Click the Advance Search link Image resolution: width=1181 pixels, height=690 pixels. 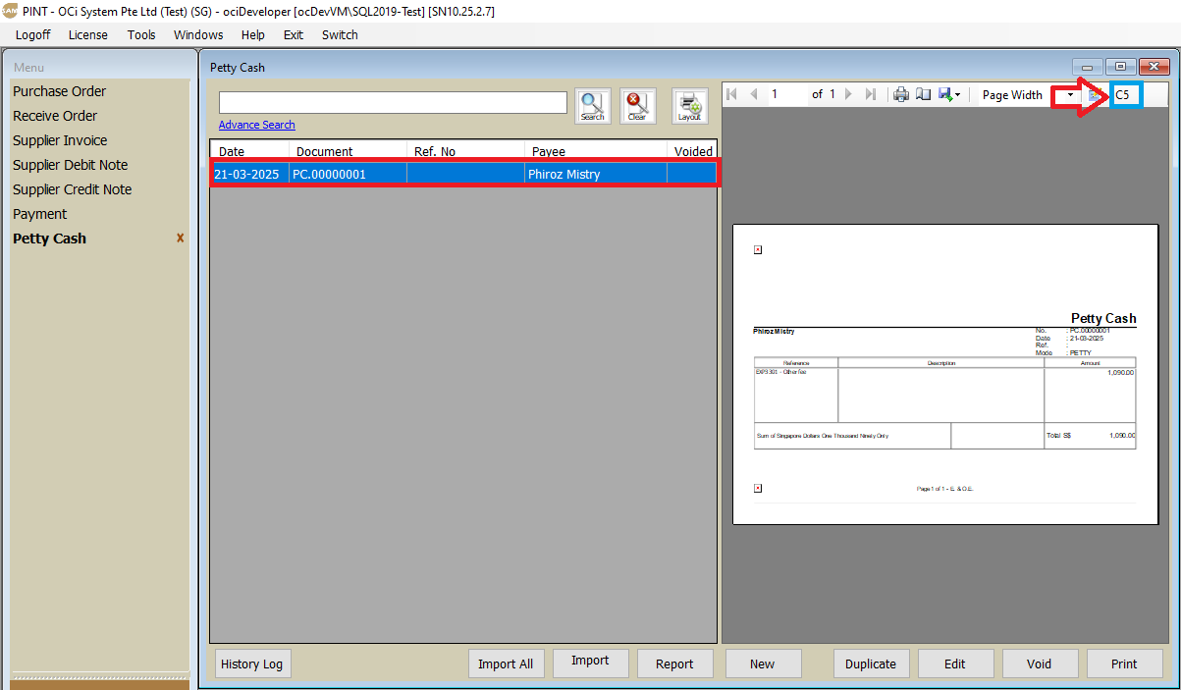(256, 125)
